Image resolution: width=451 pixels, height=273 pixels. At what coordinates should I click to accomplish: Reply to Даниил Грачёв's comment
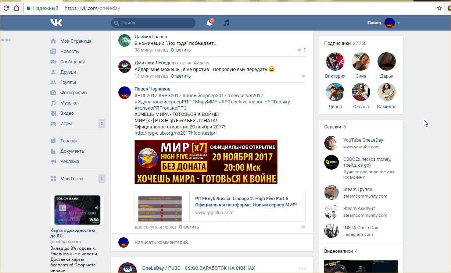click(x=180, y=50)
